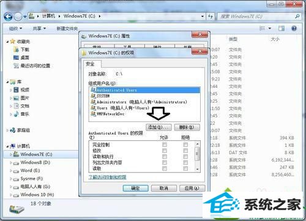Viewport: 306px width, 221px height.
Task: Open the 共享 menu
Action: click(x=39, y=28)
